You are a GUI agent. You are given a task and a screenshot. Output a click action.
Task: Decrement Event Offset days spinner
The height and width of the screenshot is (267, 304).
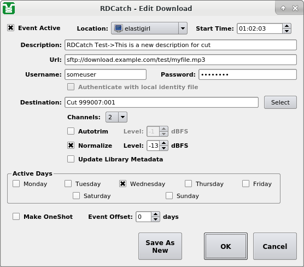[x=155, y=219]
